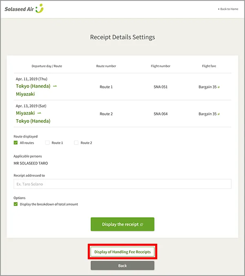This screenshot has height=276, width=245.
Task: Focus the Receipt addressed to field
Action: pos(122,184)
